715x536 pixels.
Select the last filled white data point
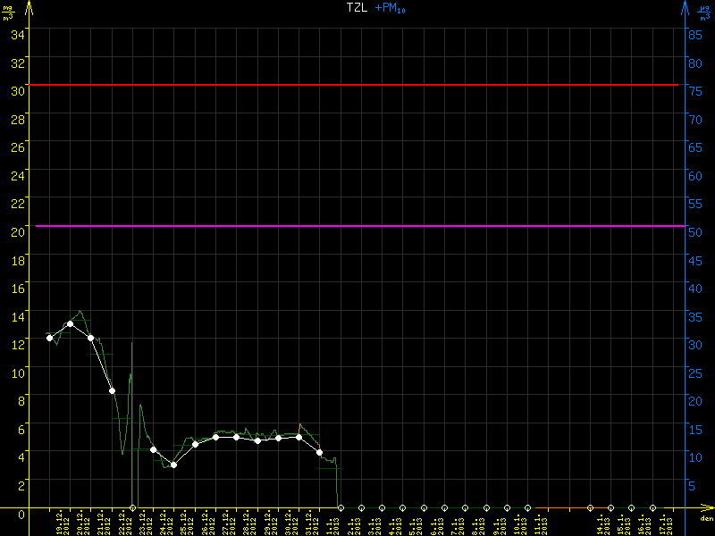click(x=319, y=452)
